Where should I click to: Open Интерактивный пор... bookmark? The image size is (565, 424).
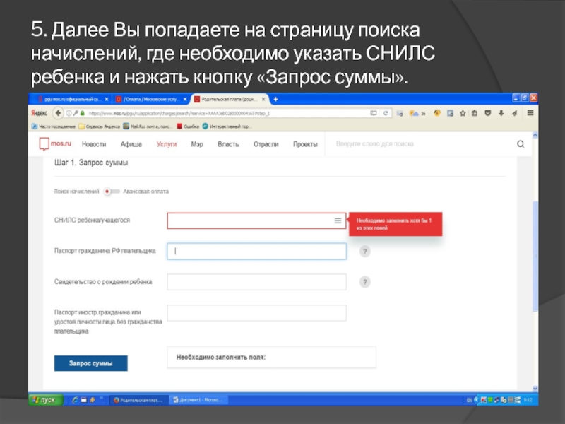click(x=227, y=126)
